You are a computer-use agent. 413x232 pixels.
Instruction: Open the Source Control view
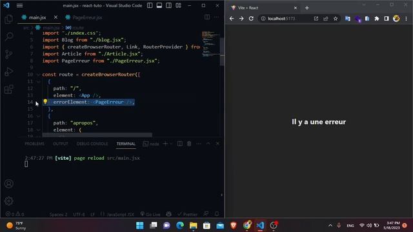click(x=8, y=54)
